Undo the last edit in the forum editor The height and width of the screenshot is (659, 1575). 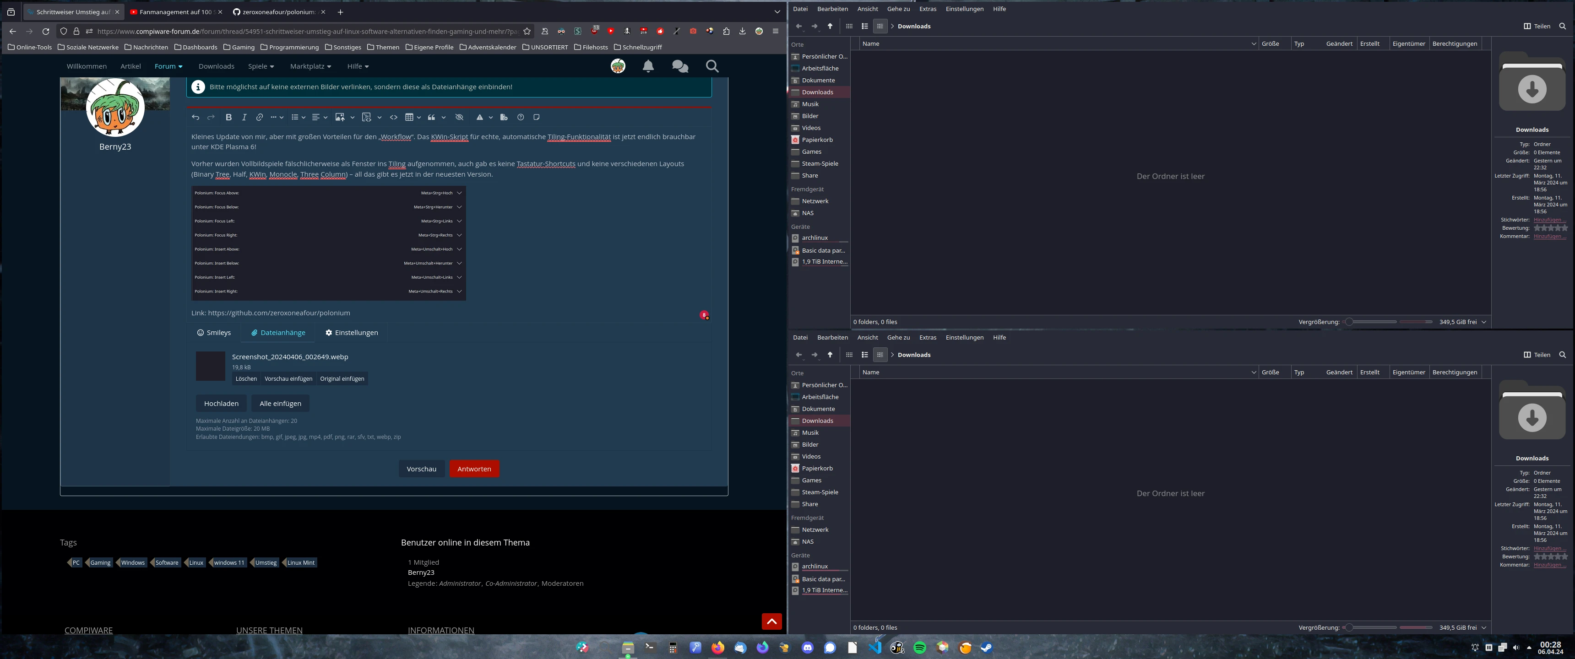point(196,117)
